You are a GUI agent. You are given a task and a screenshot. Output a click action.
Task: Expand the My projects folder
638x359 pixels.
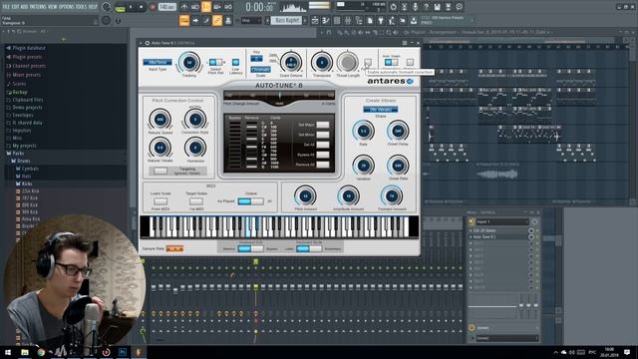point(24,146)
